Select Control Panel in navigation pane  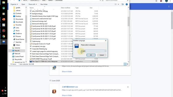click(18, 56)
